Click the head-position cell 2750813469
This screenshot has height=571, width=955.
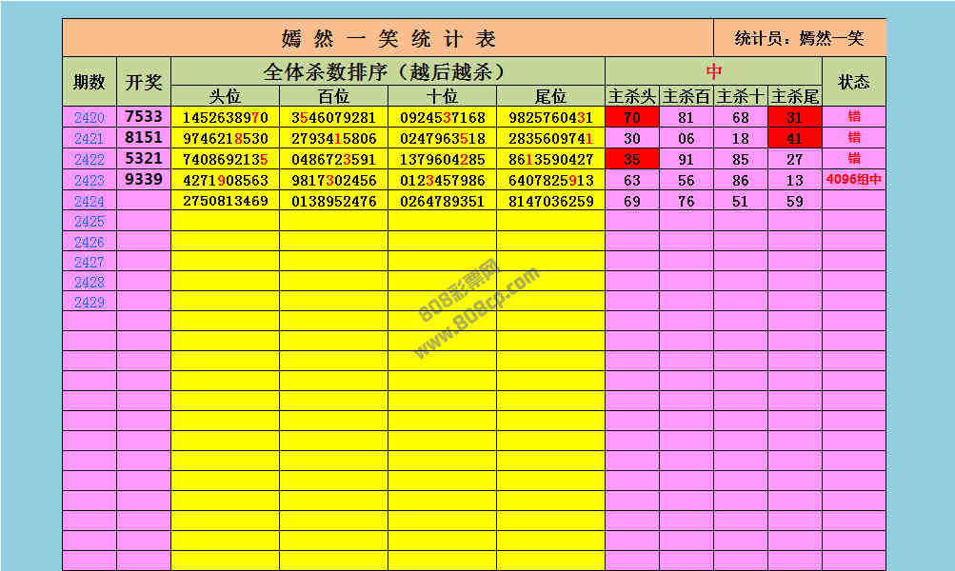225,201
